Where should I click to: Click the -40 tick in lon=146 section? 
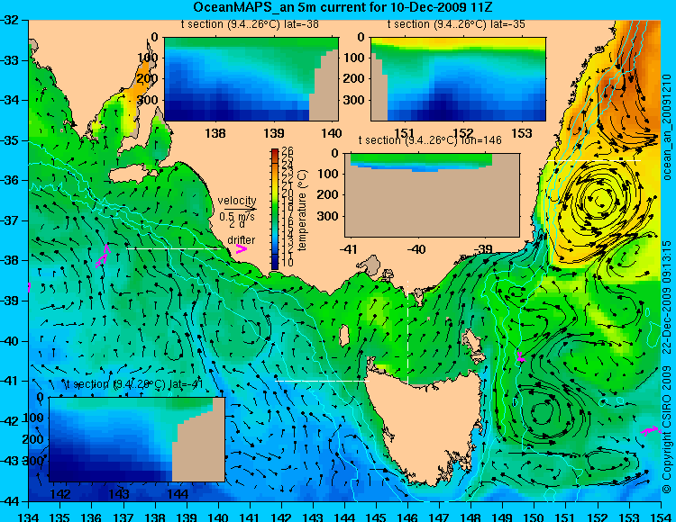point(416,249)
